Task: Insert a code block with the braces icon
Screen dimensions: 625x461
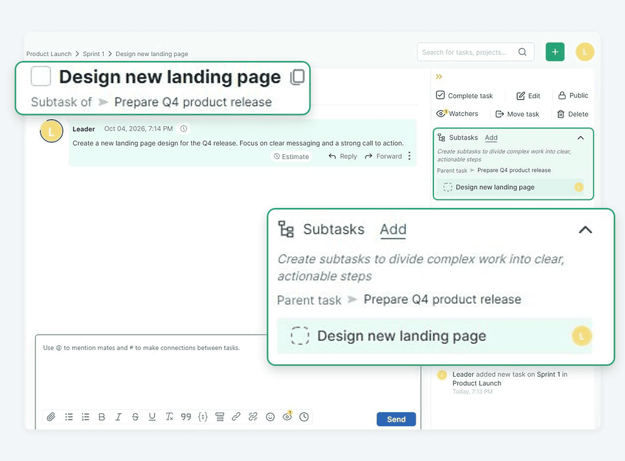Action: (x=203, y=417)
